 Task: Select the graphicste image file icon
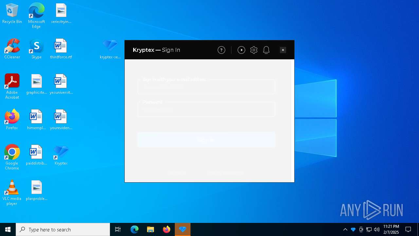pyautogui.click(x=37, y=85)
